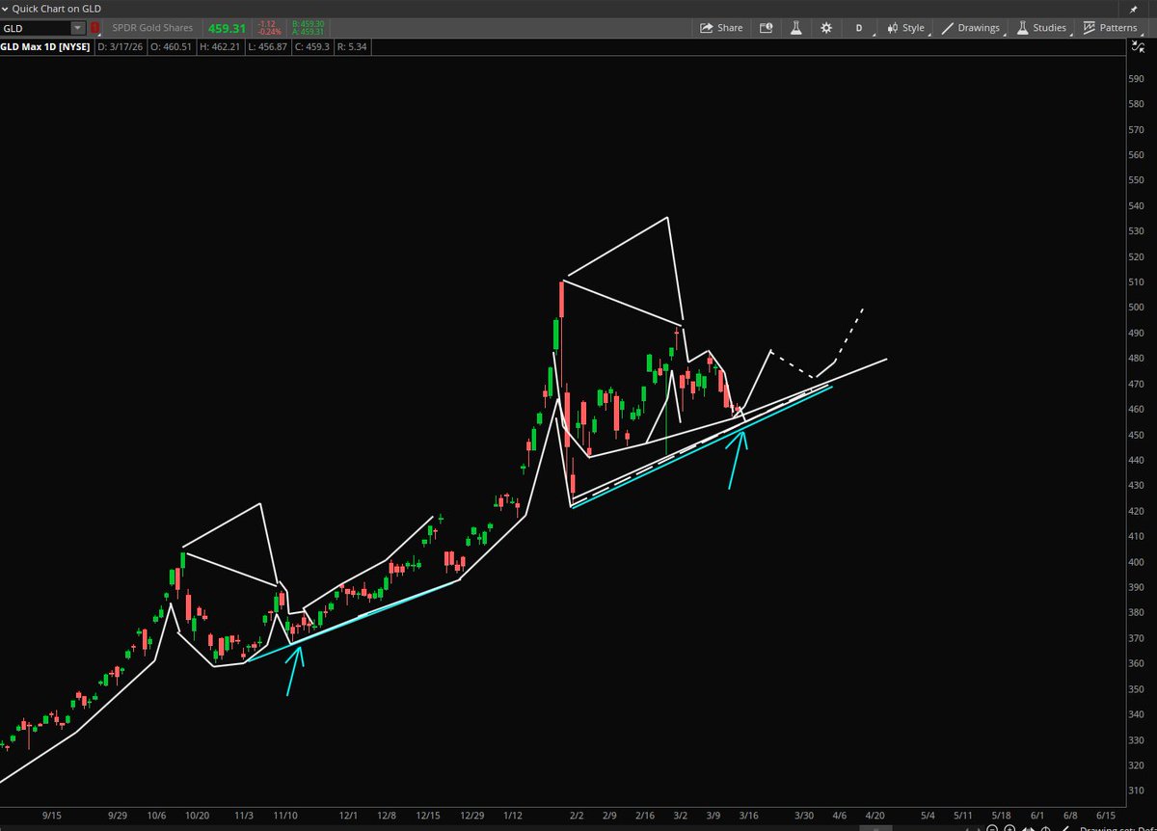The image size is (1157, 831).
Task: Open the Drawings menu
Action: click(971, 28)
